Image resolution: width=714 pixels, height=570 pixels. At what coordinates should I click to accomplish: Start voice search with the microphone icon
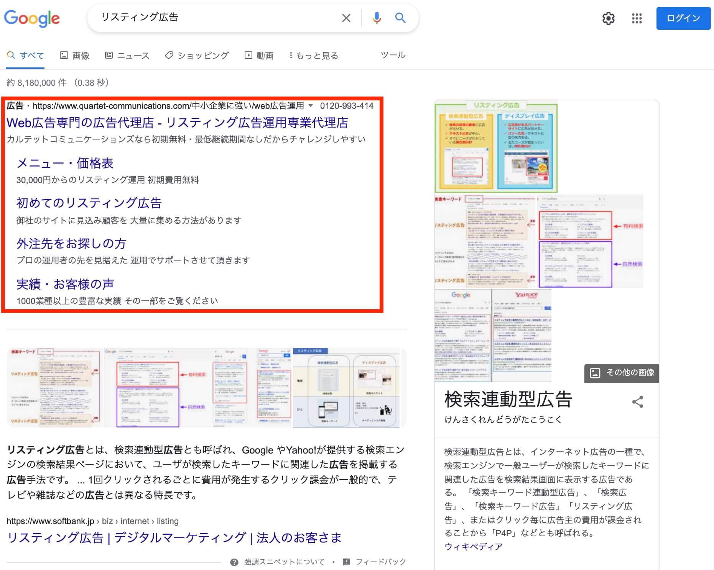tap(377, 18)
